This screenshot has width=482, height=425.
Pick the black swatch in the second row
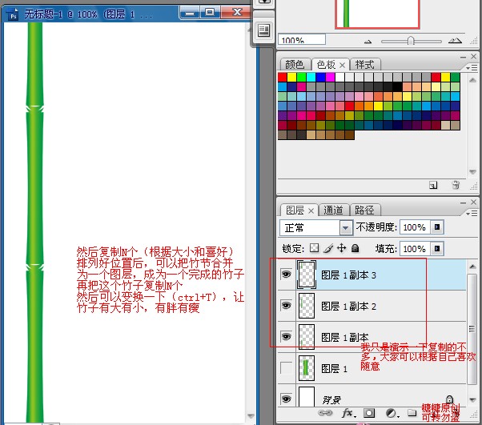tap(397, 86)
